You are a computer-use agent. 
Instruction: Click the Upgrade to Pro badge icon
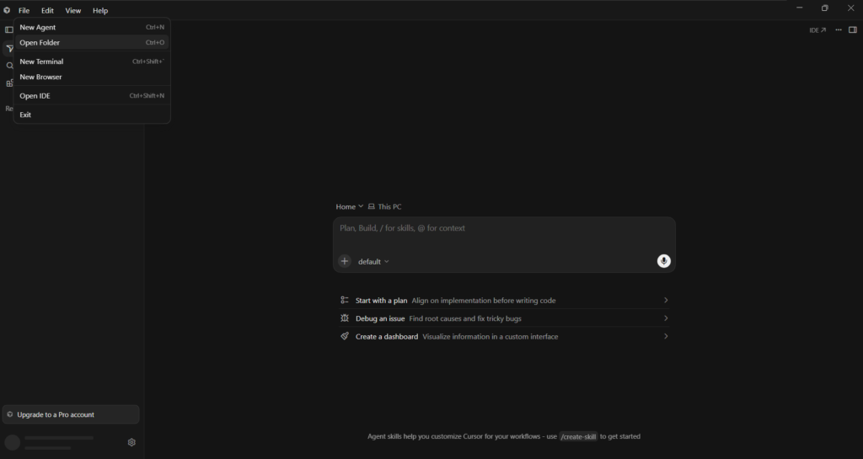10,414
